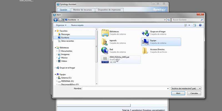222x111 pixels.
Task: Open the Nombre field dropdown arrow
Action: 168,89
